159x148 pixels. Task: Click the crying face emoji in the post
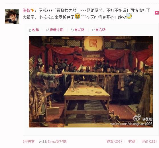coord(78,16)
